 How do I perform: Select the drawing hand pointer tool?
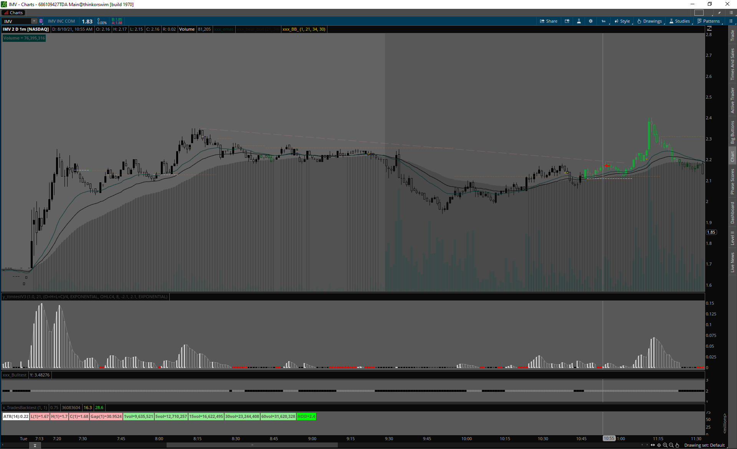[x=678, y=445]
